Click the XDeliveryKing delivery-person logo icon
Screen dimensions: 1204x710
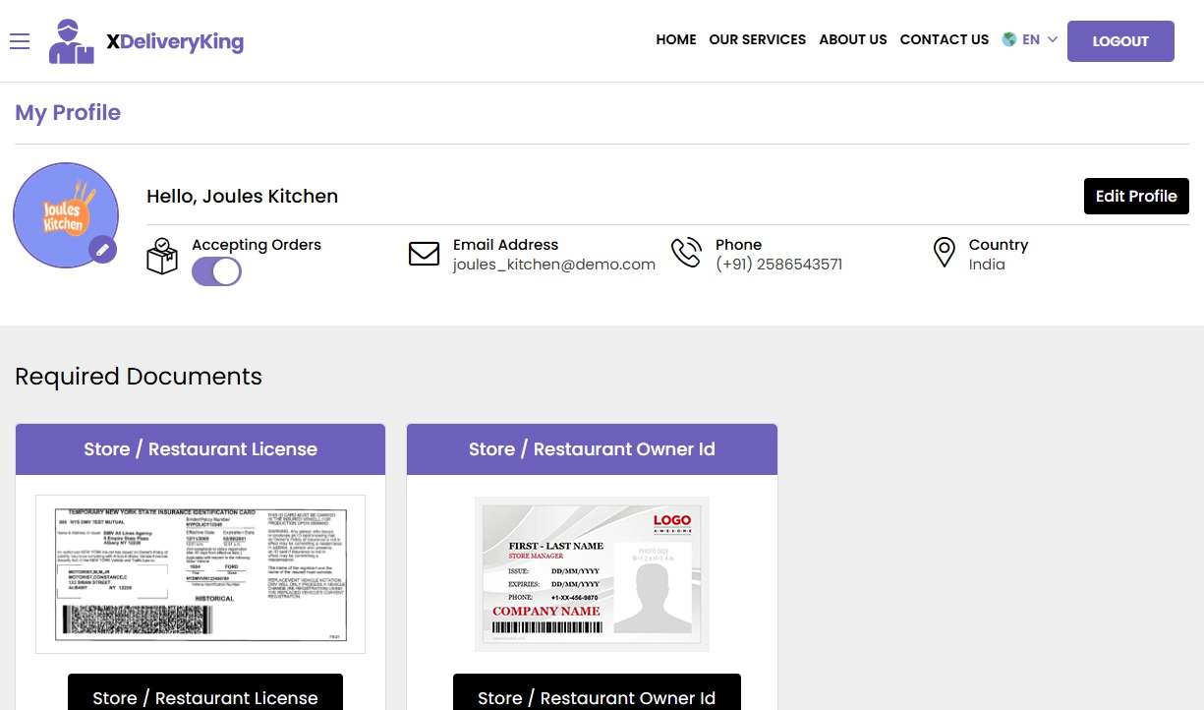coord(70,40)
